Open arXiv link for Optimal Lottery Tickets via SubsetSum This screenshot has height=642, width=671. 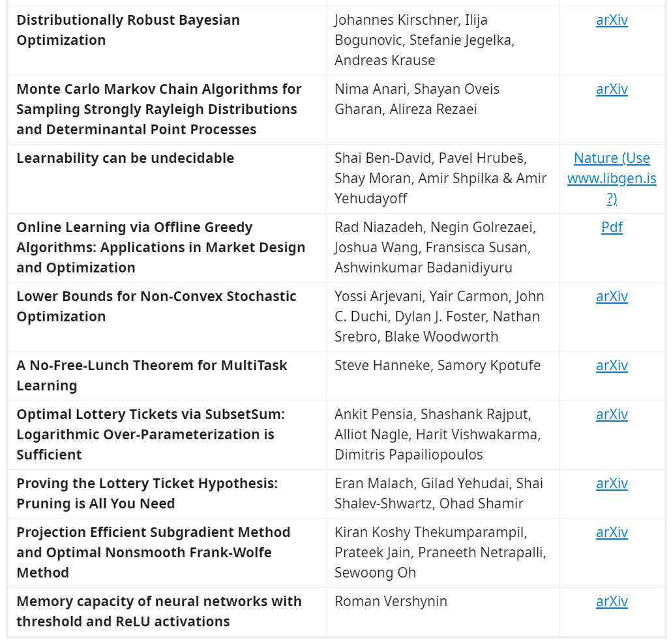pyautogui.click(x=612, y=414)
